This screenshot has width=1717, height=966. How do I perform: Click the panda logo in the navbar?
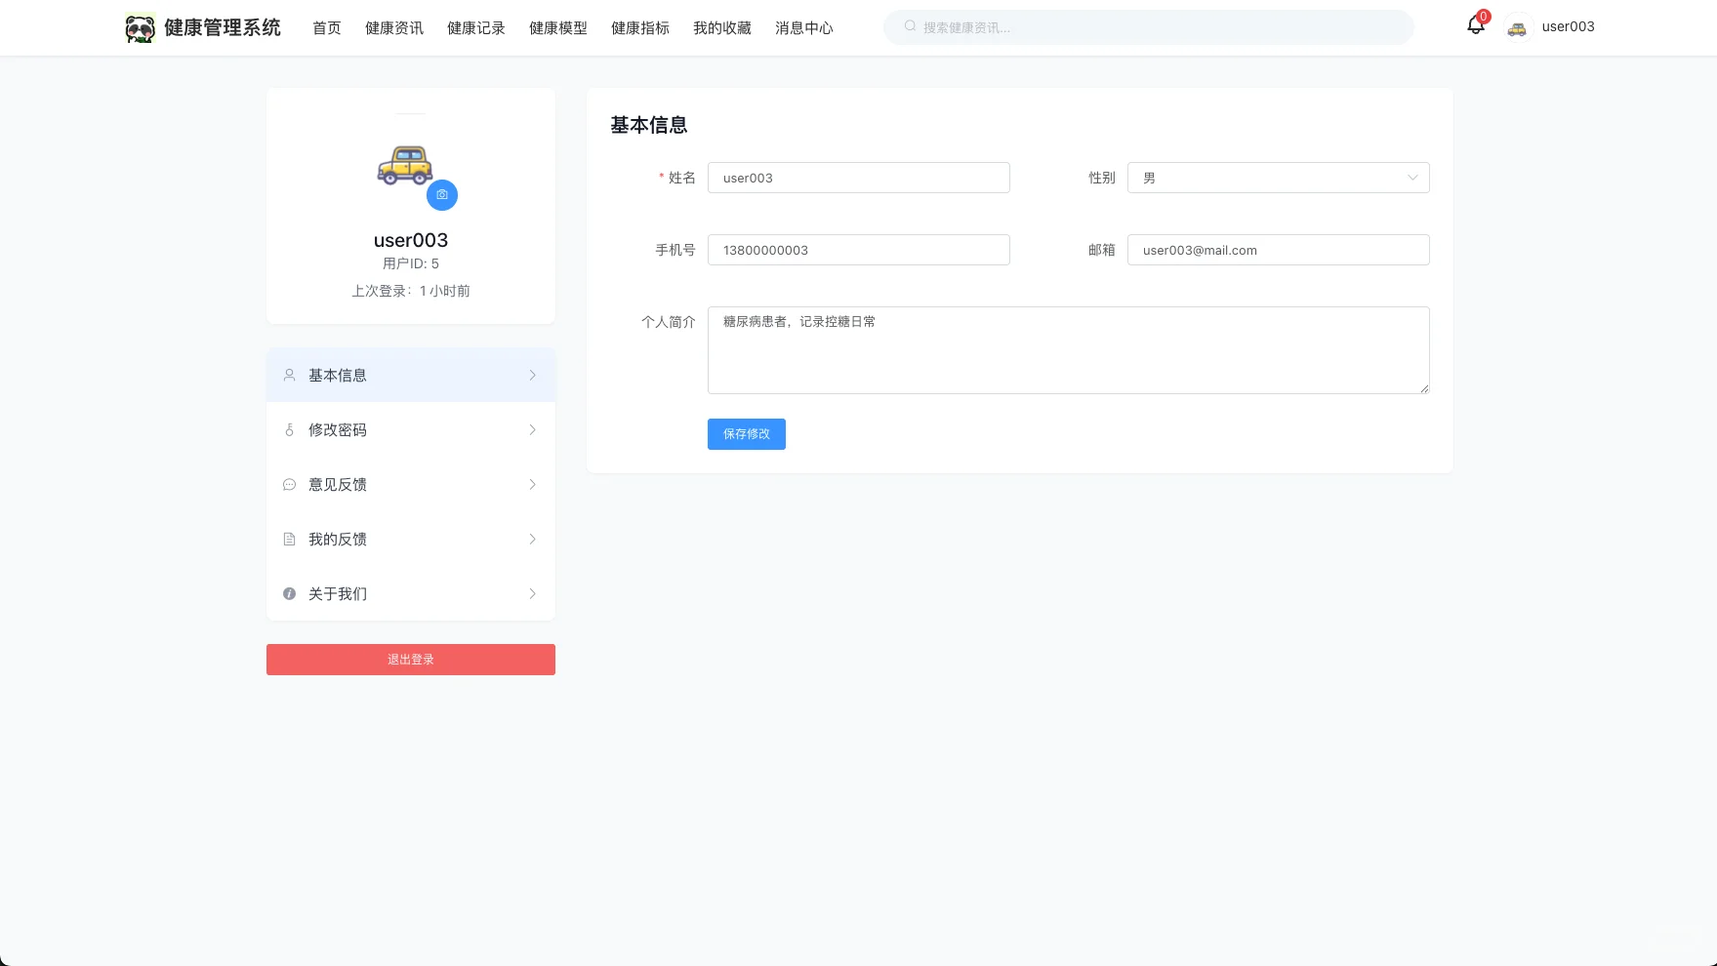[140, 26]
